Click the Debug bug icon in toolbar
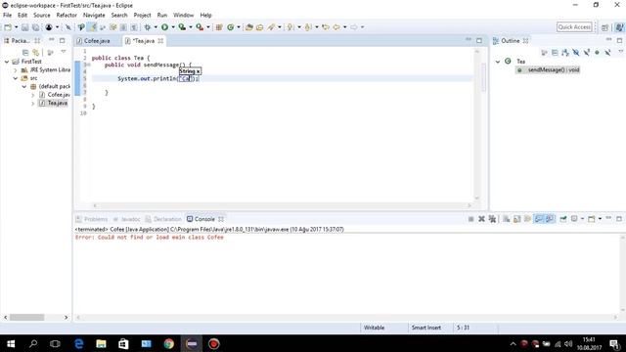The height and width of the screenshot is (352, 626). point(148,27)
